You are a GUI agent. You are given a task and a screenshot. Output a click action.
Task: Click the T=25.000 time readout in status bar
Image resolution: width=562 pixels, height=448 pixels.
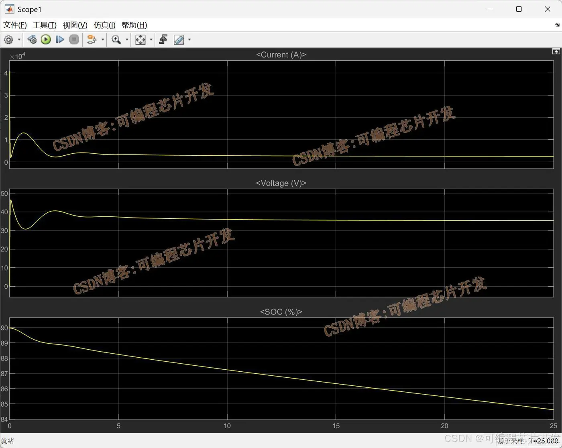(544, 441)
